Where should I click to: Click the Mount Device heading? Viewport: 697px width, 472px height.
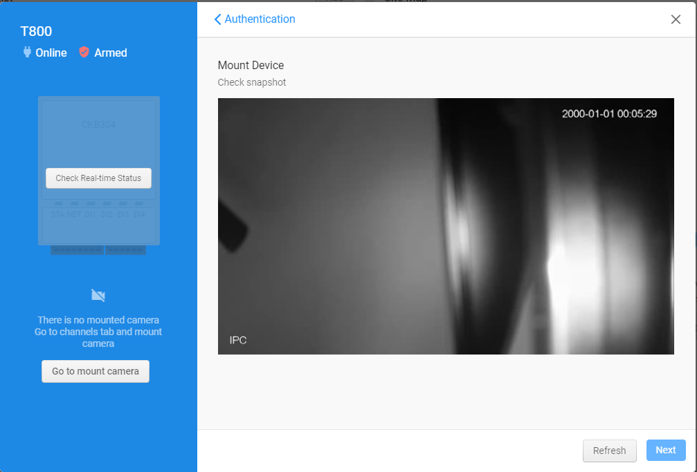(251, 65)
